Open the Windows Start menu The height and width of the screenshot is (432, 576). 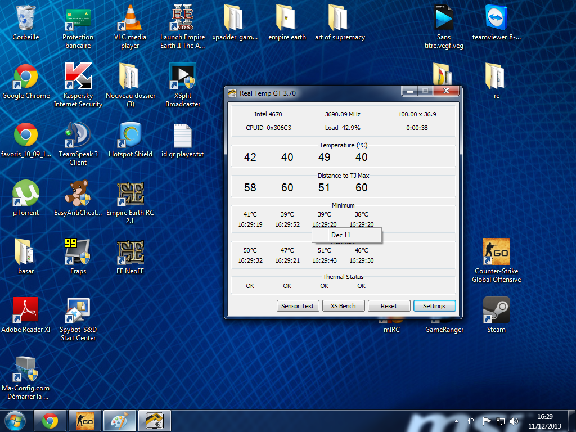[15, 421]
